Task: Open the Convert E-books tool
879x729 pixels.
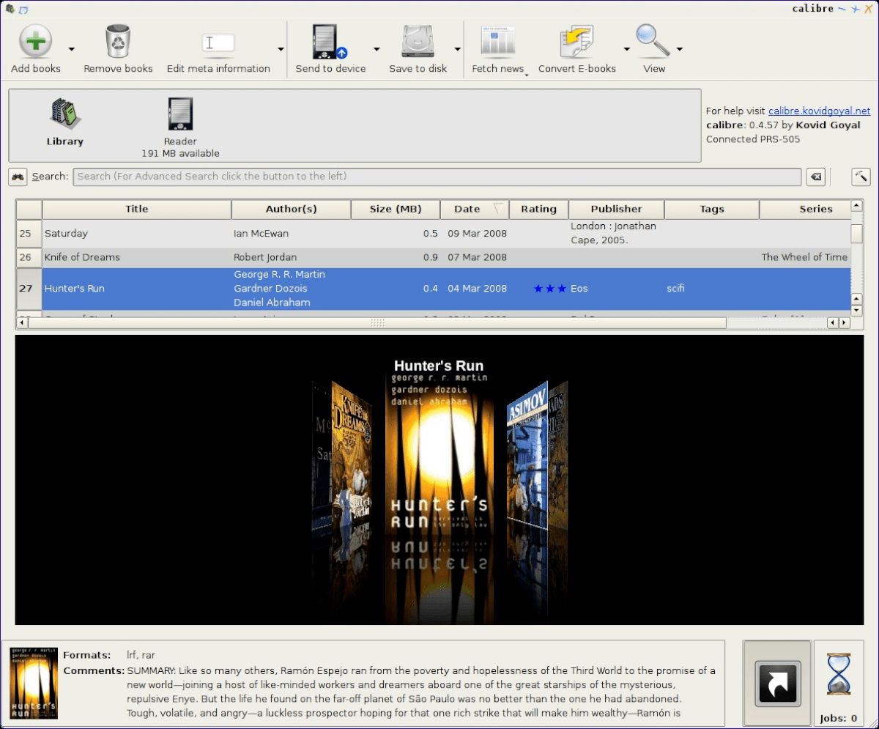Action: tap(576, 41)
